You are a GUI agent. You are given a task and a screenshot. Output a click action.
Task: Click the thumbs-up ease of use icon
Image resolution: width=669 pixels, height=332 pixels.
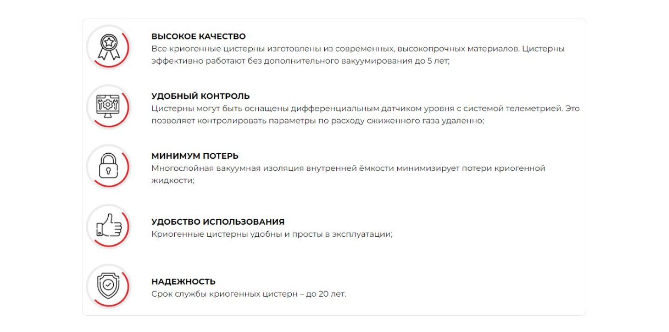(109, 226)
